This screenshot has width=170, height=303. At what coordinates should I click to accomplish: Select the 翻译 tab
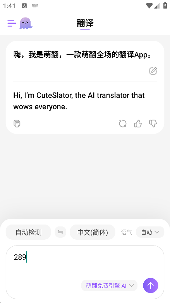point(85,24)
